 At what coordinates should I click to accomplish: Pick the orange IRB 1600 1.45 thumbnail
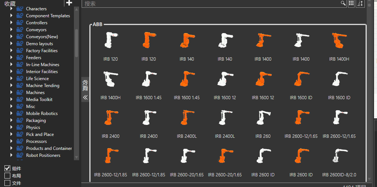[x=187, y=79]
